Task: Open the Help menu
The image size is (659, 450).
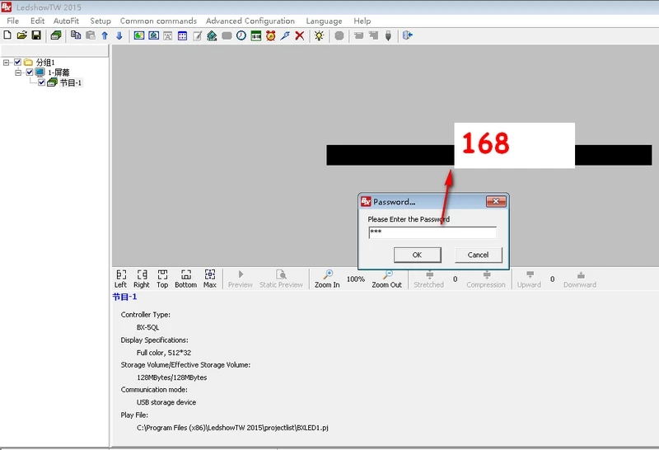Action: 362,21
